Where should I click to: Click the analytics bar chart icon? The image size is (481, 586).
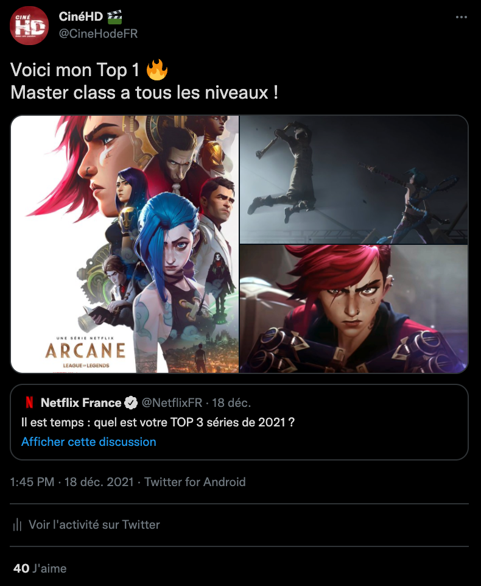[17, 524]
